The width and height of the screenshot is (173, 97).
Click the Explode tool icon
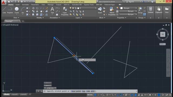[x=47, y=11]
